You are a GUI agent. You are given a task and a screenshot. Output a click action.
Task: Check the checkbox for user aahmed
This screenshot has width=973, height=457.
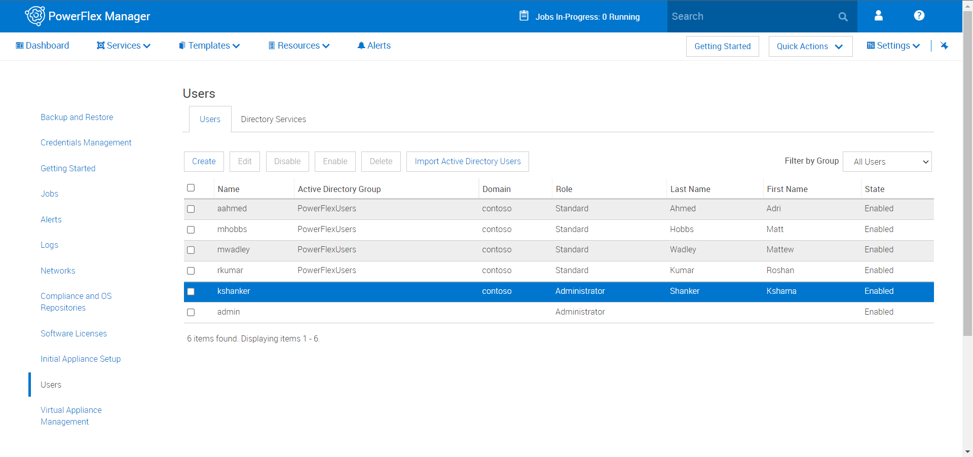(x=191, y=209)
